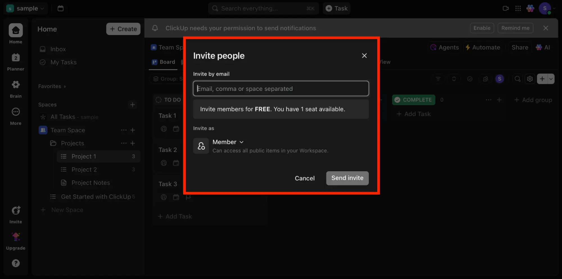Focus the Search everything field
This screenshot has height=279, width=562.
[x=263, y=8]
